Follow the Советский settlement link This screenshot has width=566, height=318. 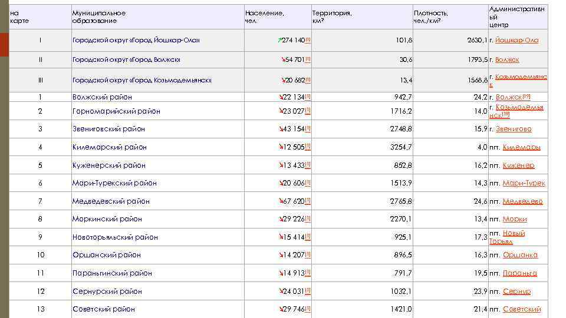coord(522,309)
